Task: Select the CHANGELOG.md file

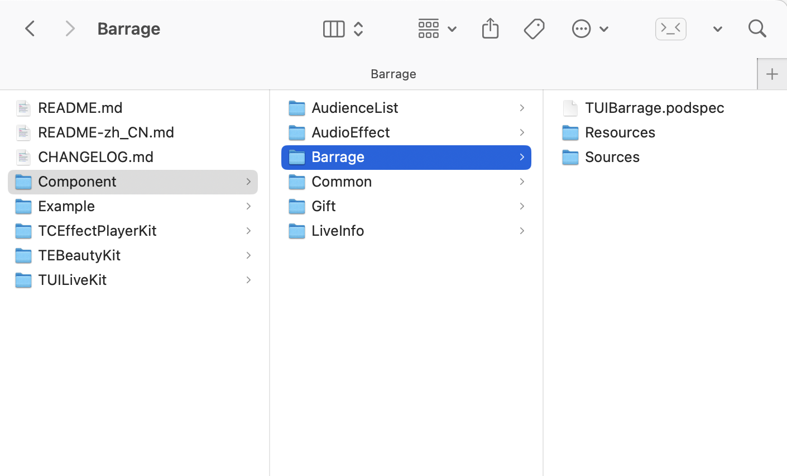Action: pyautogui.click(x=95, y=157)
